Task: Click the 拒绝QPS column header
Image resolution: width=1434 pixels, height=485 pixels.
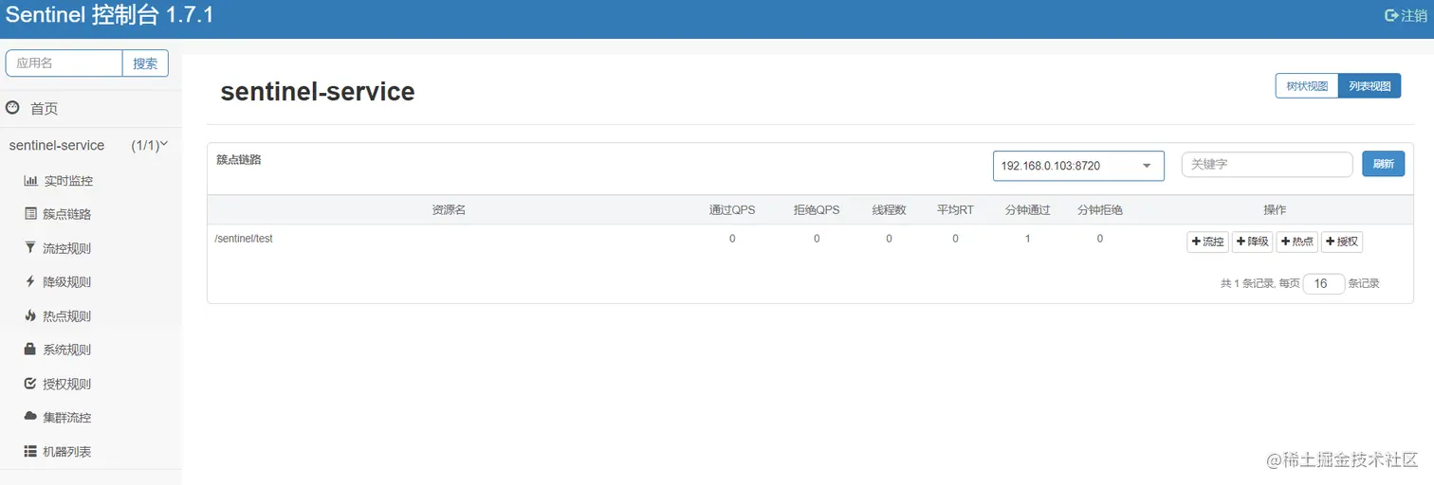Action: click(817, 210)
